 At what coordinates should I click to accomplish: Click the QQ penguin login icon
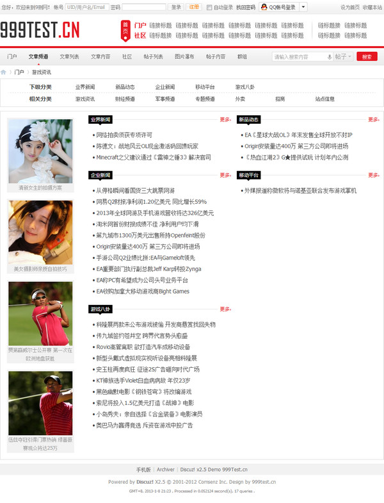[x=264, y=7]
